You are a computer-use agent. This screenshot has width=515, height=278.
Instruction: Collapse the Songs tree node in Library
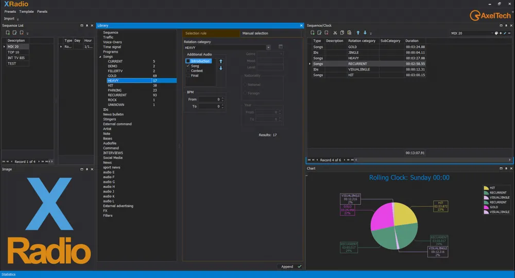(100, 57)
